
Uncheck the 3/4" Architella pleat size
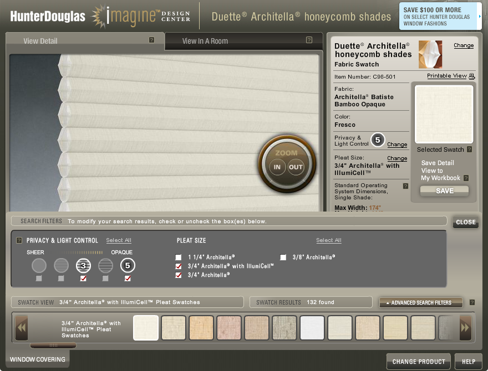click(179, 275)
